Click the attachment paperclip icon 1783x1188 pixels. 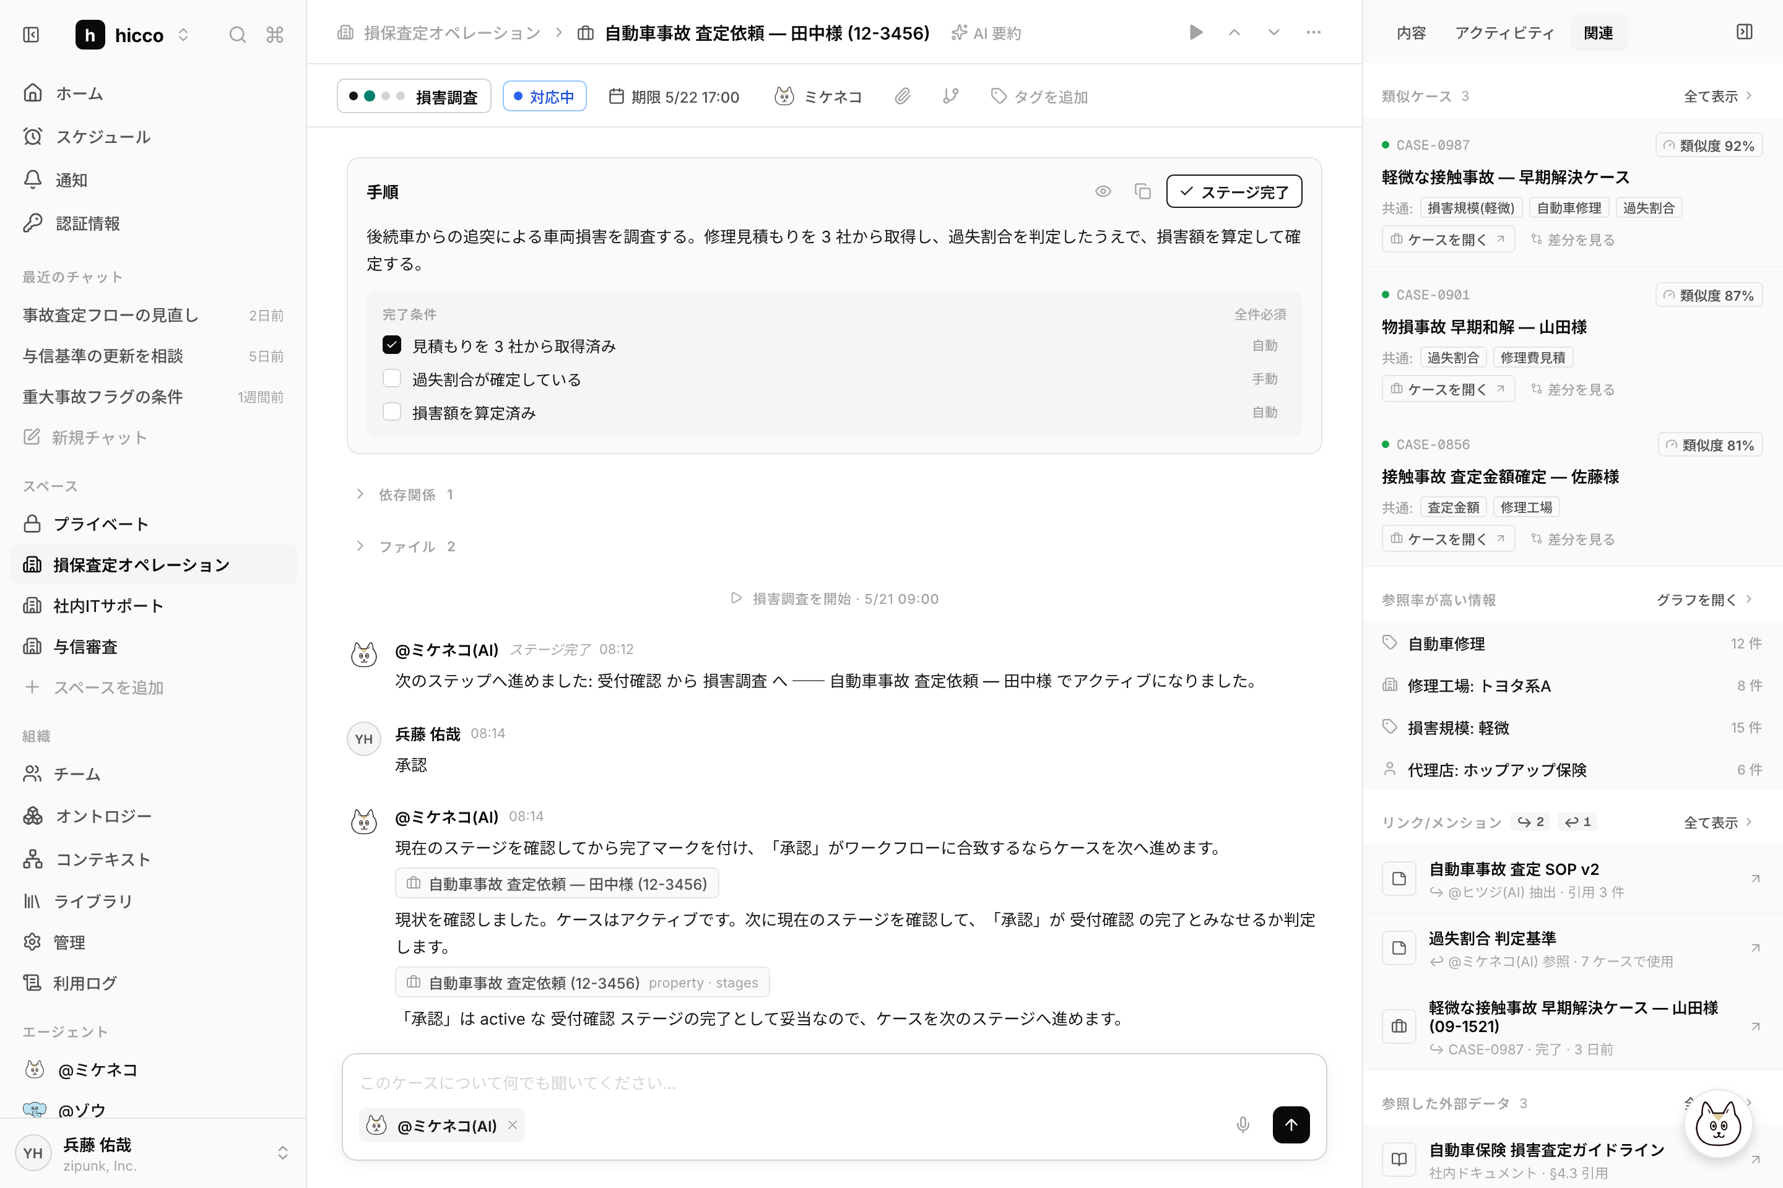pyautogui.click(x=902, y=97)
